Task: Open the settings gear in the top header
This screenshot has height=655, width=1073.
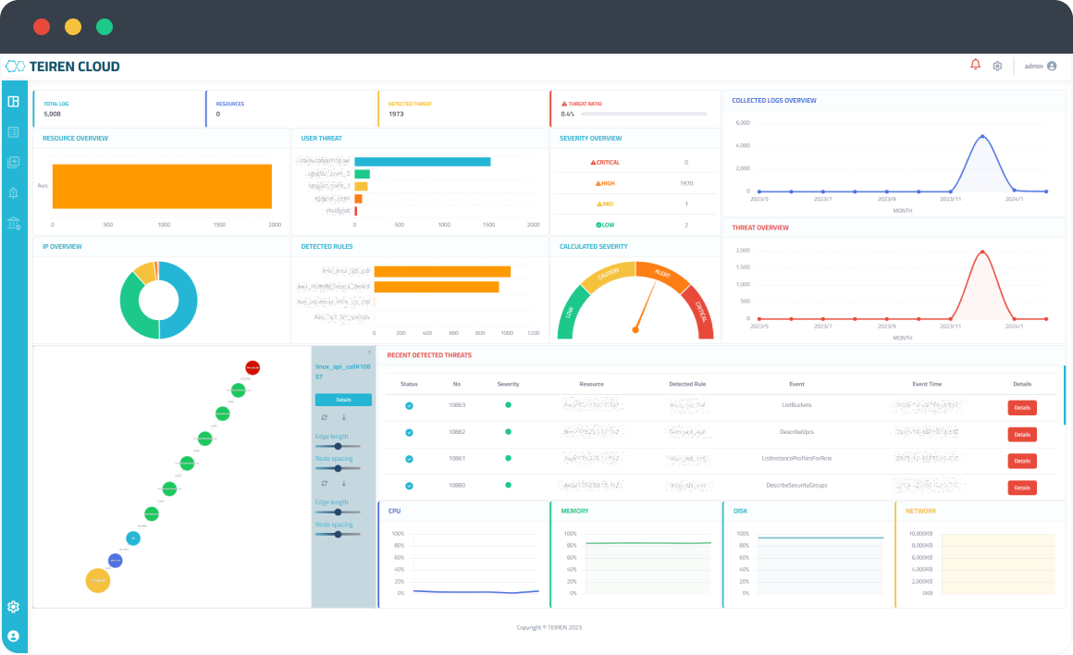Action: (998, 67)
